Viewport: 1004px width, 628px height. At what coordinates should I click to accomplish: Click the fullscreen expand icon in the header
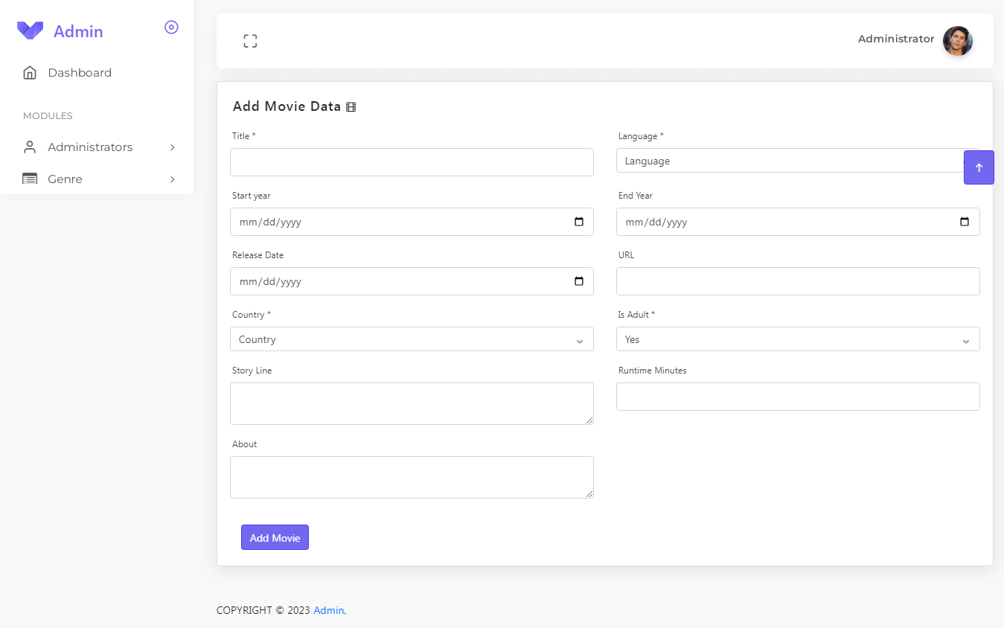tap(250, 41)
